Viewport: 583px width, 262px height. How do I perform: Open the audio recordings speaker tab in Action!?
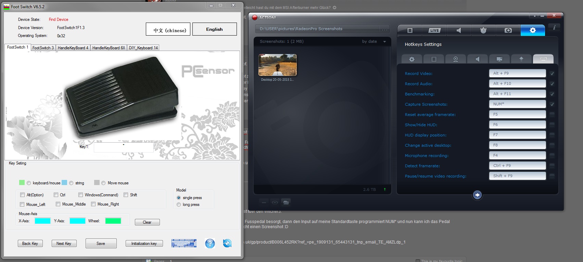tap(459, 30)
